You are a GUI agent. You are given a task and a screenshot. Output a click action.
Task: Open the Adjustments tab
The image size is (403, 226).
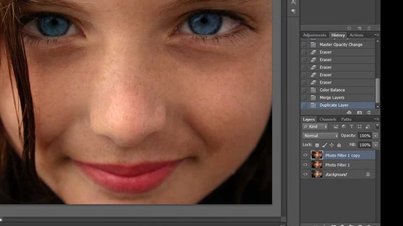[314, 35]
